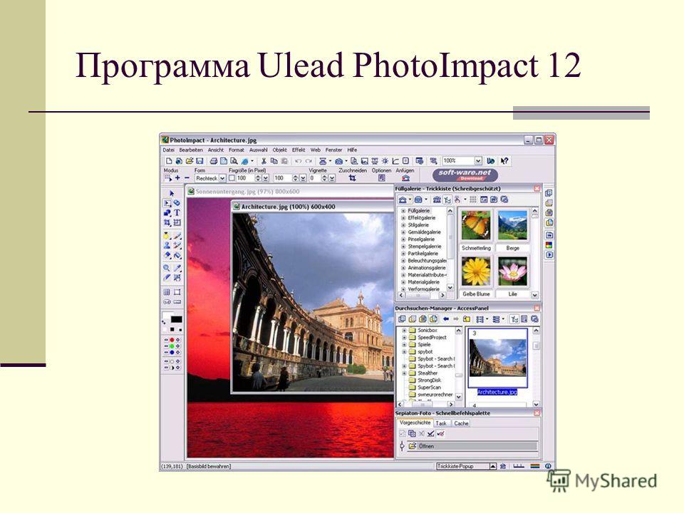
Task: Expand the Stilgalerie tree node
Action: click(403, 225)
